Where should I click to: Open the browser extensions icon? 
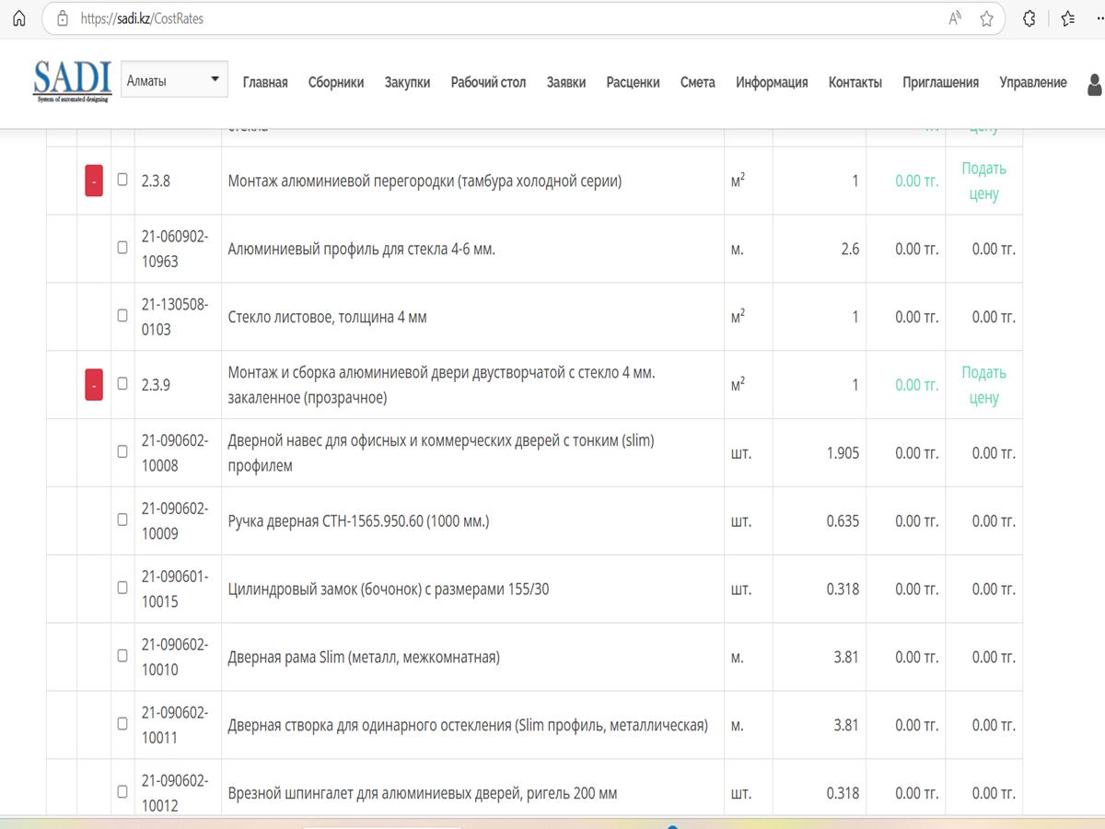(1029, 18)
